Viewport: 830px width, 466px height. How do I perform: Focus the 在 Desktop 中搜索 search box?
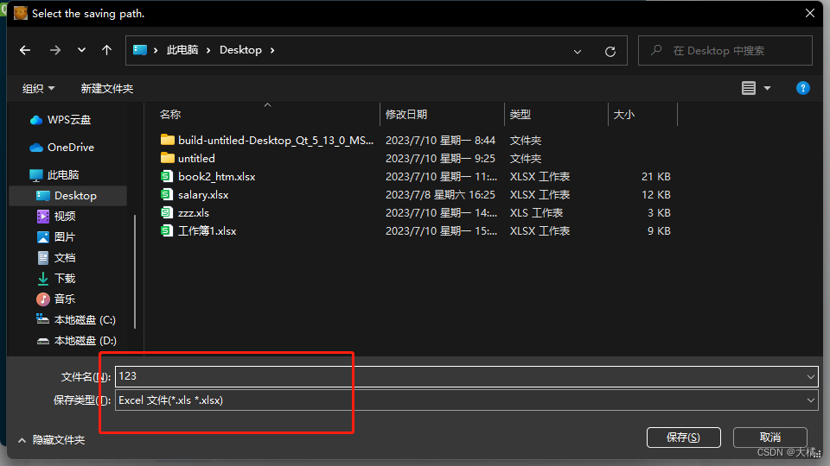[x=725, y=51]
